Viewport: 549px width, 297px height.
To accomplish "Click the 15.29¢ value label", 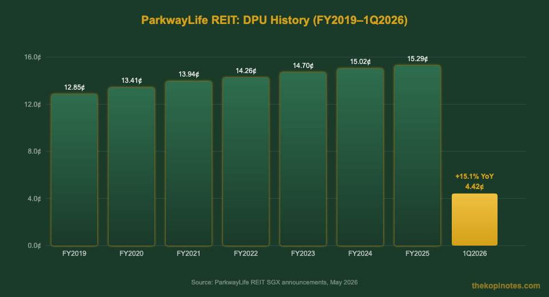I will [x=417, y=59].
